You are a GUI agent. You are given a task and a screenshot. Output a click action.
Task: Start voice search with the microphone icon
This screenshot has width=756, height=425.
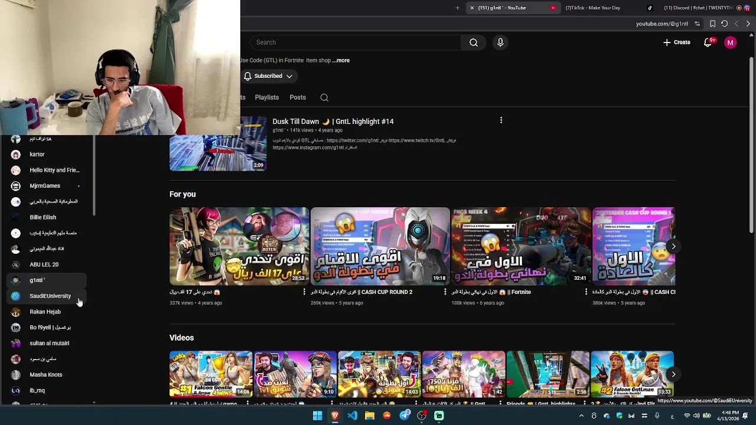click(x=500, y=42)
